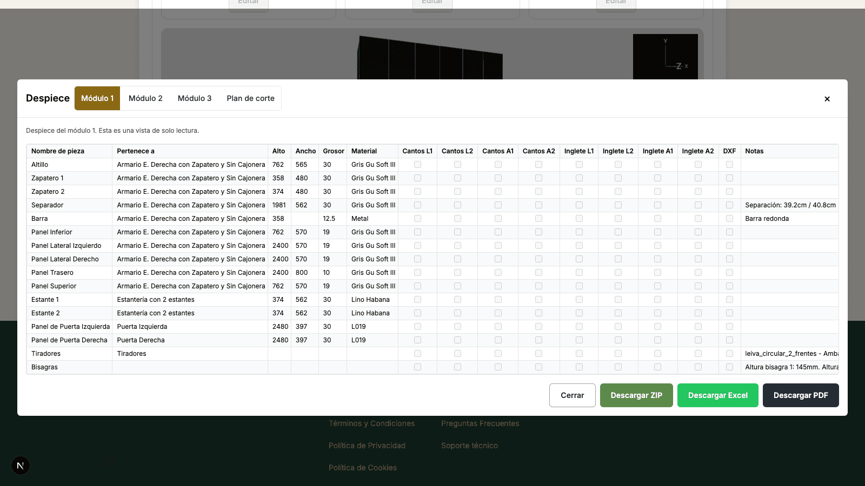Click Descargar Excel

718,395
